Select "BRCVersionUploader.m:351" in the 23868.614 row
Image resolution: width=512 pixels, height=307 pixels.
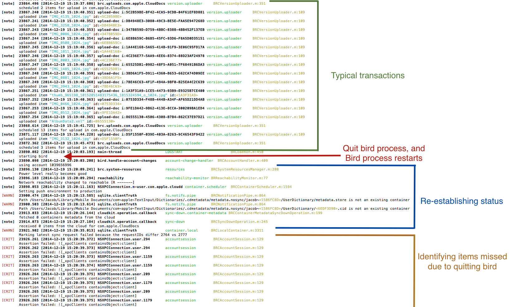pyautogui.click(x=239, y=126)
